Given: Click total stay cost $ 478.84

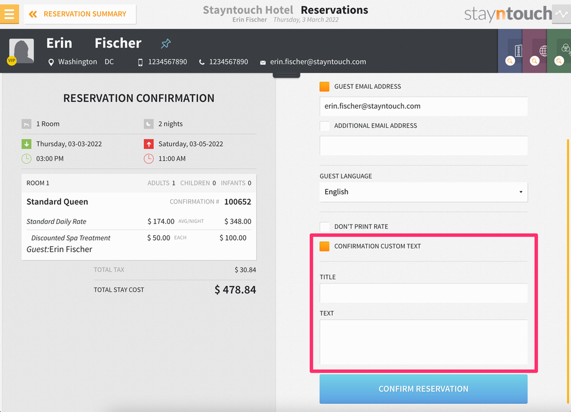Looking at the screenshot, I should click(235, 290).
